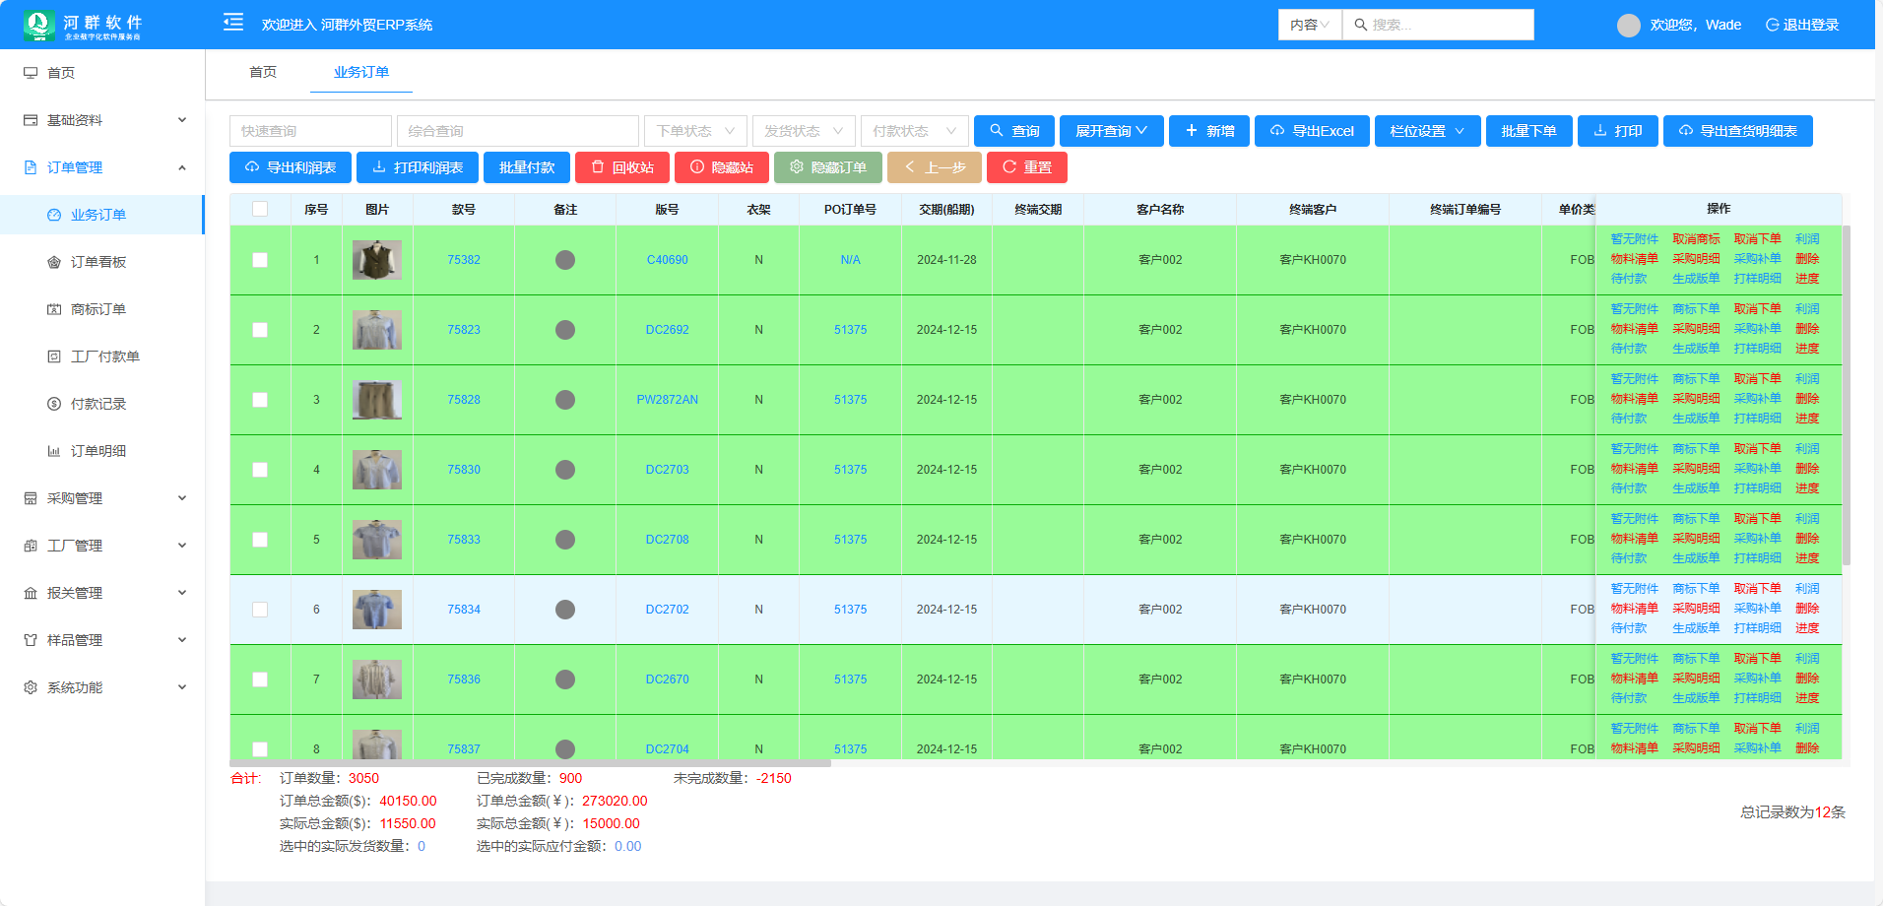Open style number link 75823
Image resolution: width=1883 pixels, height=906 pixels.
(x=464, y=330)
